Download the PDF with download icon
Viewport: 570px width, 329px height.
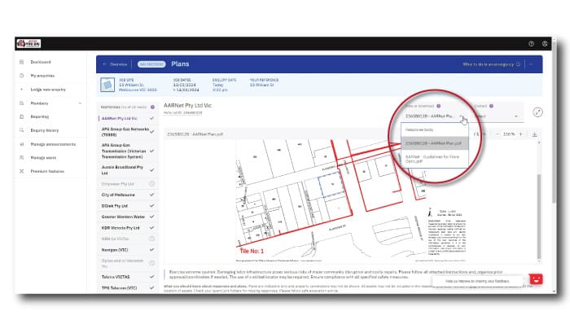click(x=535, y=134)
